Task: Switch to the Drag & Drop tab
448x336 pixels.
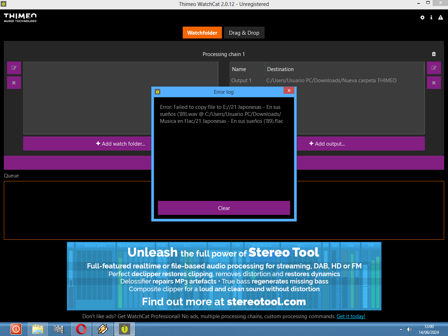Action: [x=244, y=33]
